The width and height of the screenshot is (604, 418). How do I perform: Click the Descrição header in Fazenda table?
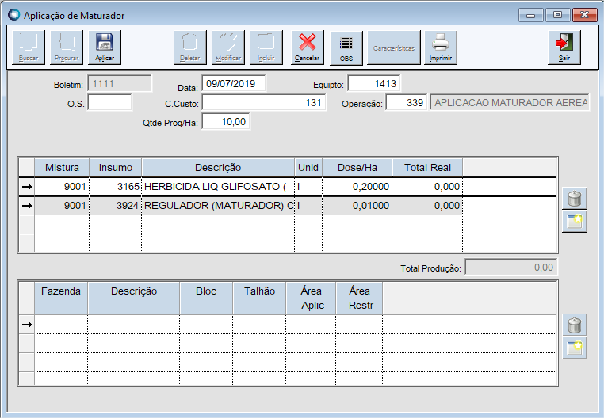134,298
